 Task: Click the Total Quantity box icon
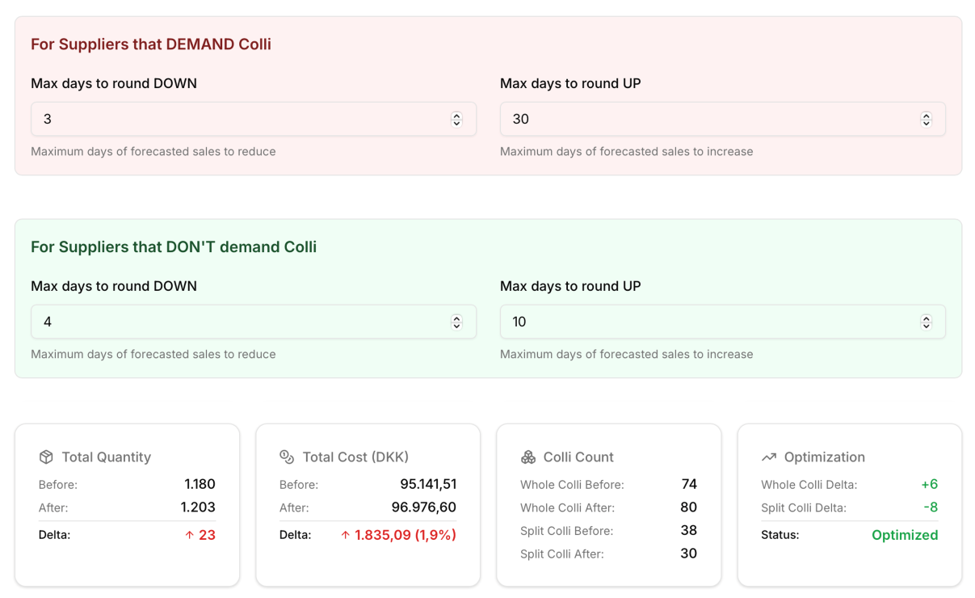click(x=46, y=457)
